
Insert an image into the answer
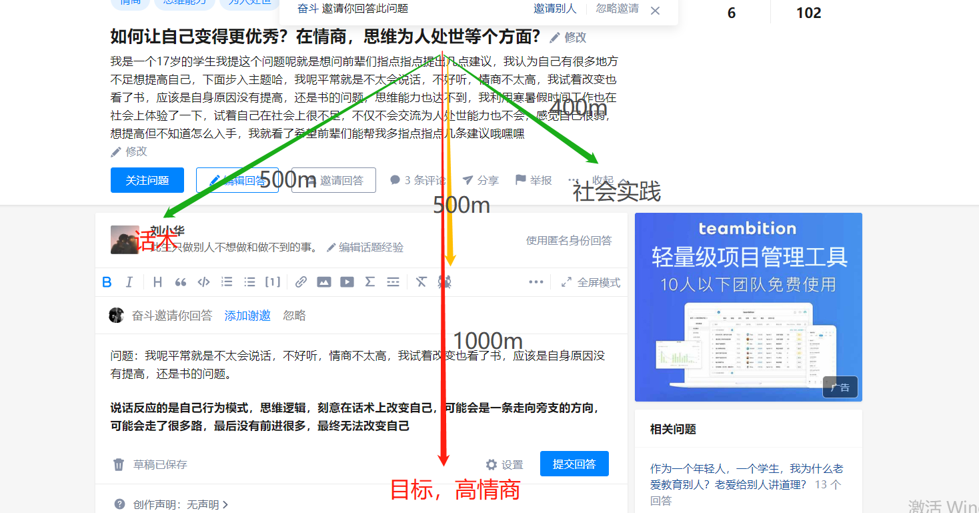pyautogui.click(x=324, y=282)
